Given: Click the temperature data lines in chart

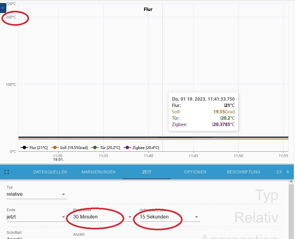Looking at the screenshot, I should [x=153, y=138].
